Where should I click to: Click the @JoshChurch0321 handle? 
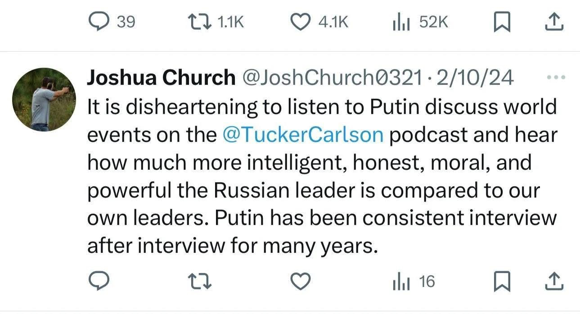click(x=332, y=78)
